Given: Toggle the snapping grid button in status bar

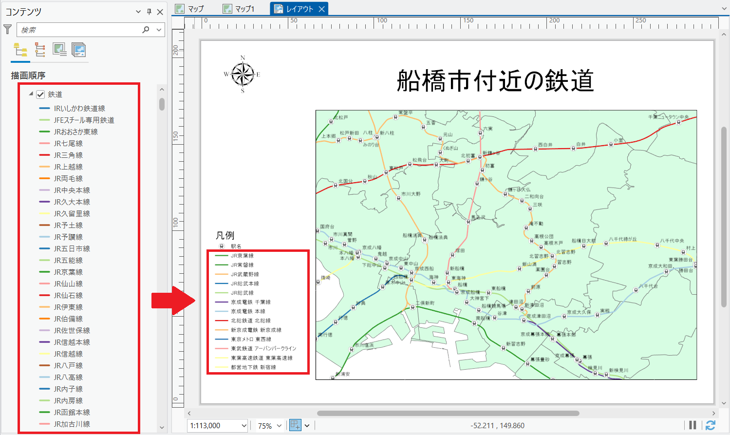Looking at the screenshot, I should (x=295, y=425).
